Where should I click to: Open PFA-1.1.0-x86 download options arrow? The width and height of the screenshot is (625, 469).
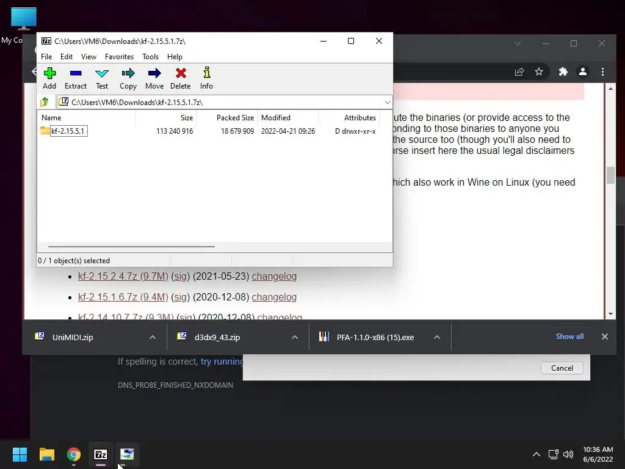click(x=437, y=337)
